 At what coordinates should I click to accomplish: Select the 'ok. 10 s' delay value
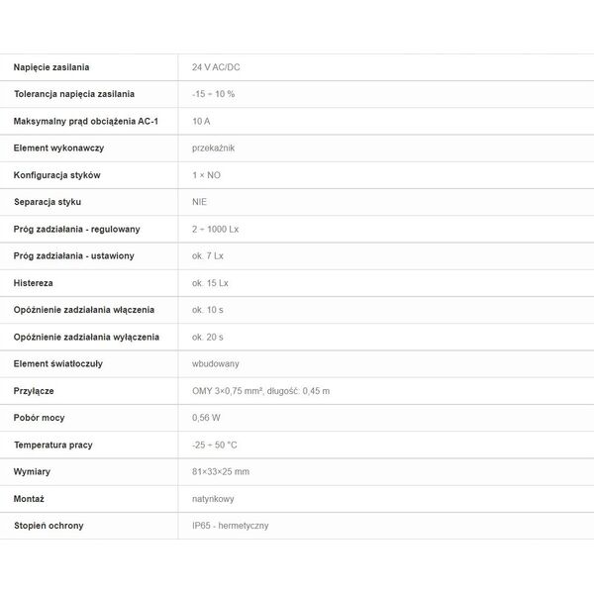(x=208, y=310)
